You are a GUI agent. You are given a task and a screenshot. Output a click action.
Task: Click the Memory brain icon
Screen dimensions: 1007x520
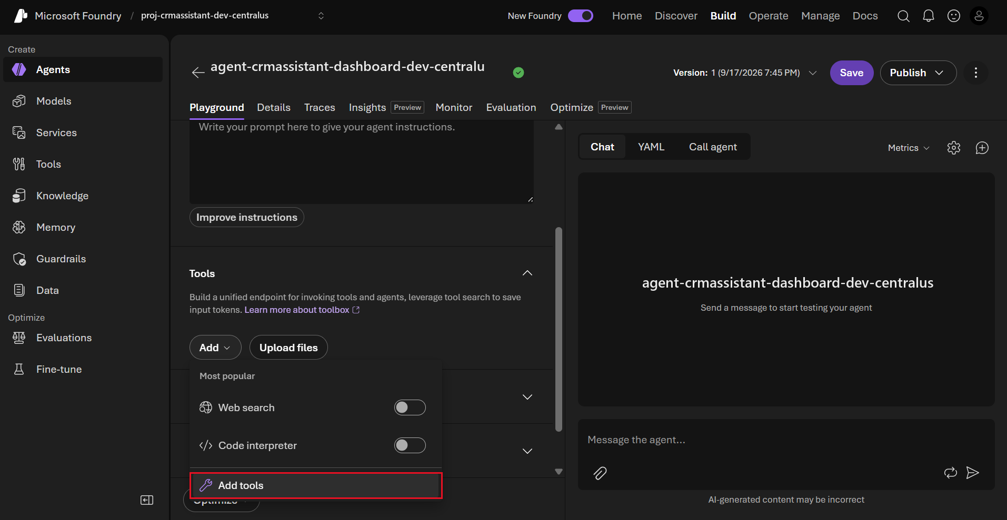pyautogui.click(x=19, y=227)
